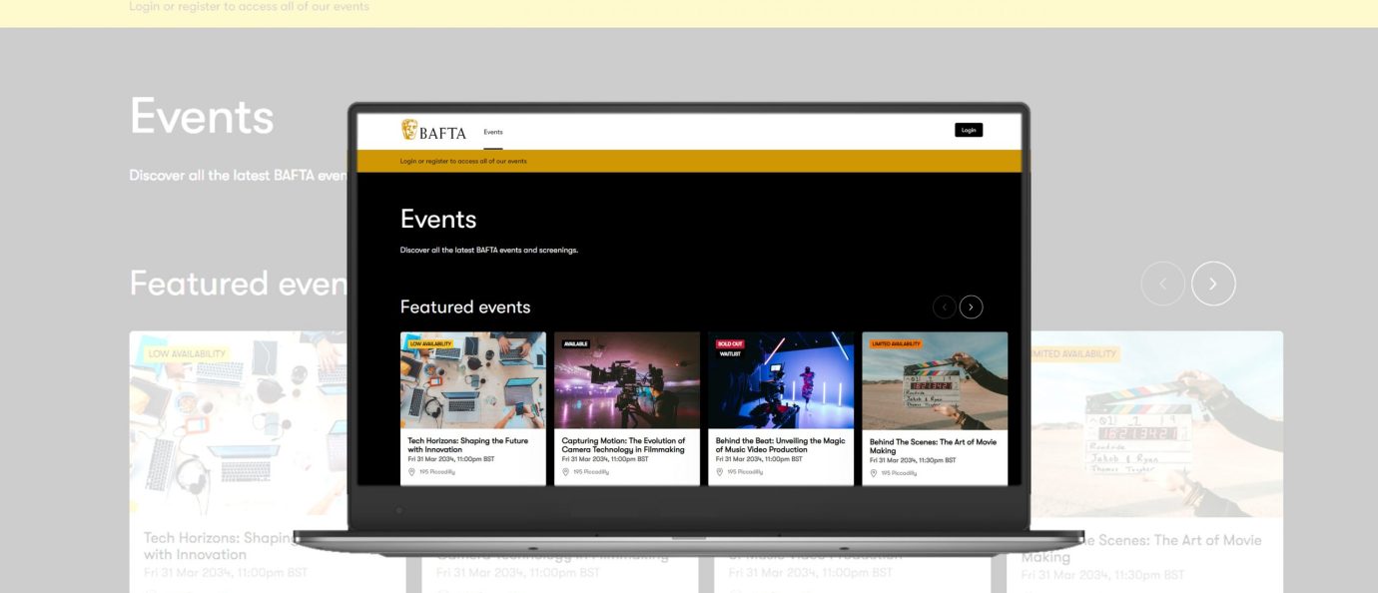Click the black Login button
The height and width of the screenshot is (593, 1378).
point(968,130)
